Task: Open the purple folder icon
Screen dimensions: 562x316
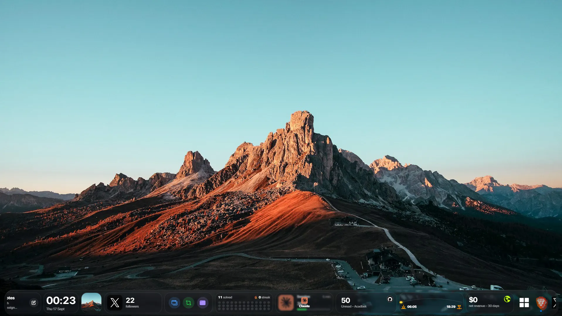Action: 203,303
